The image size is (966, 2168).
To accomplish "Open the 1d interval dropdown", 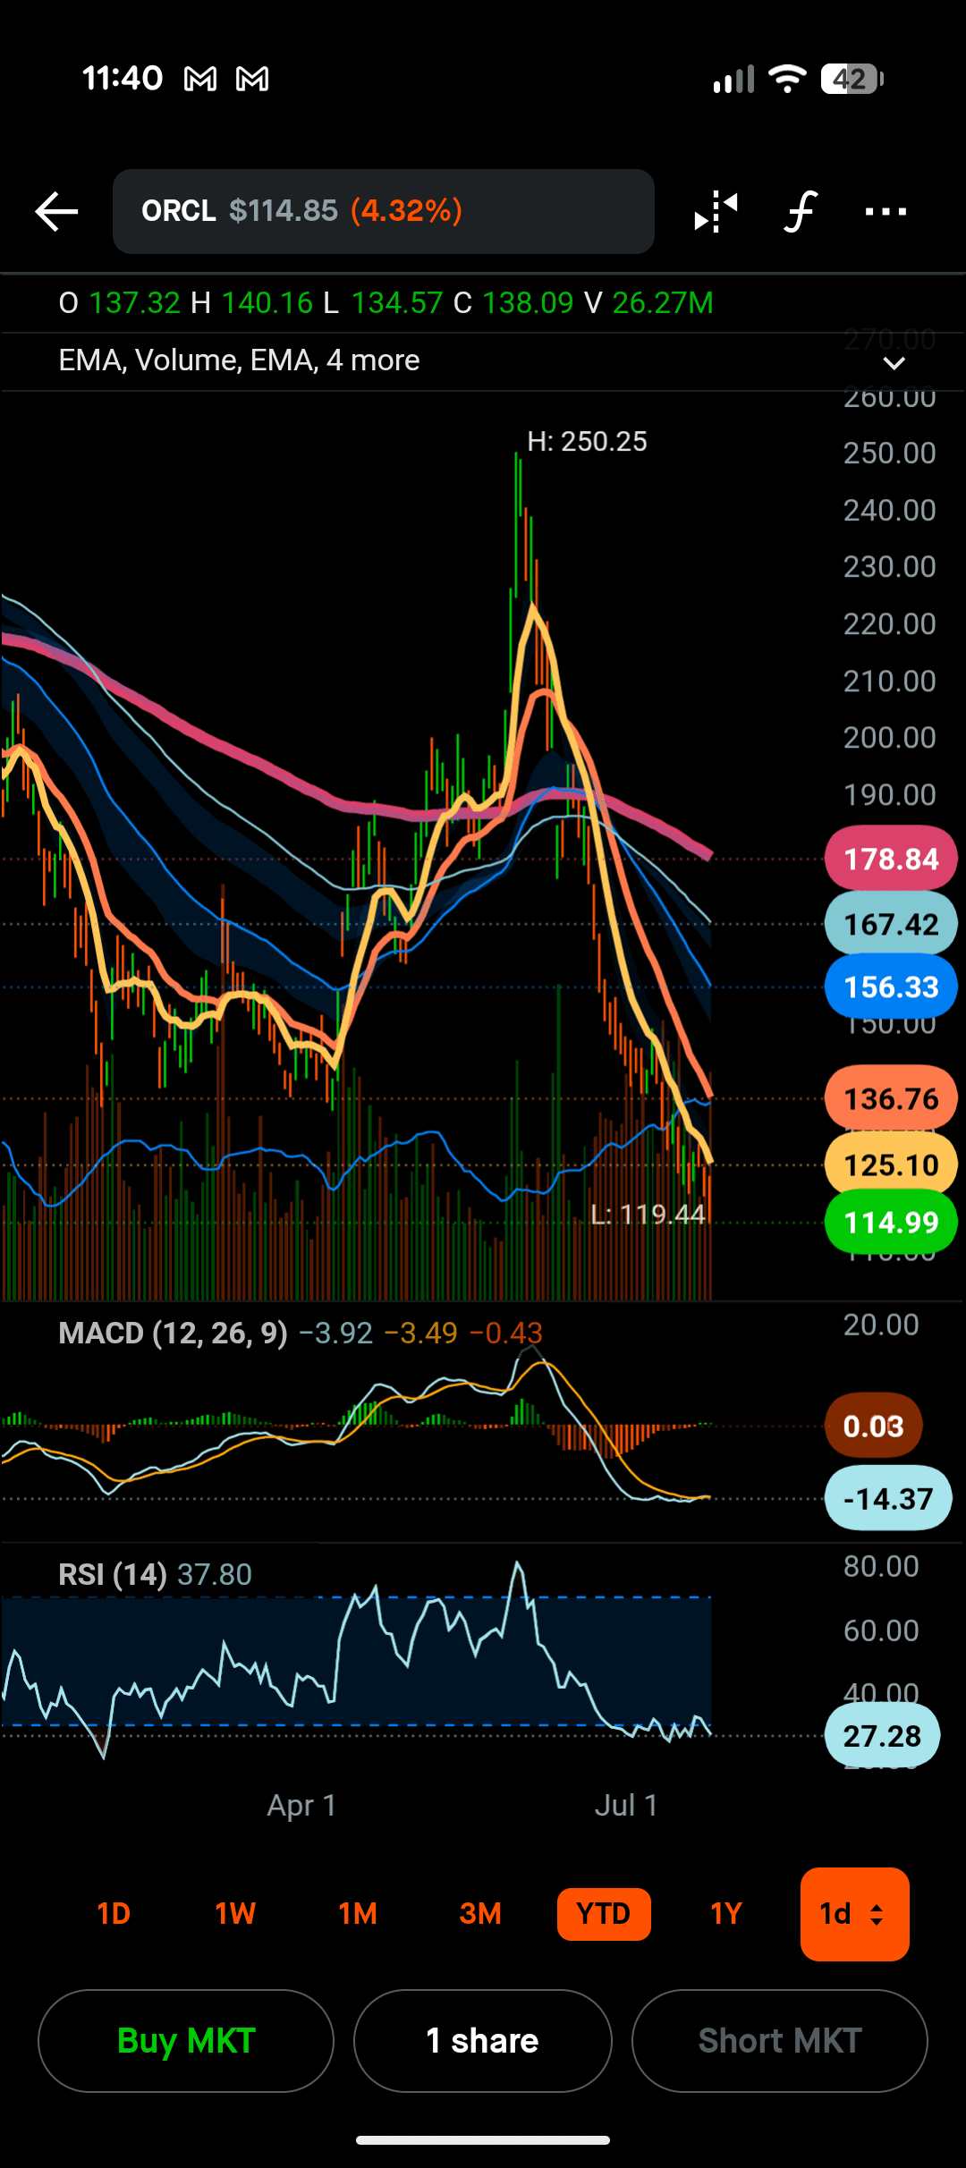I will [x=855, y=1914].
